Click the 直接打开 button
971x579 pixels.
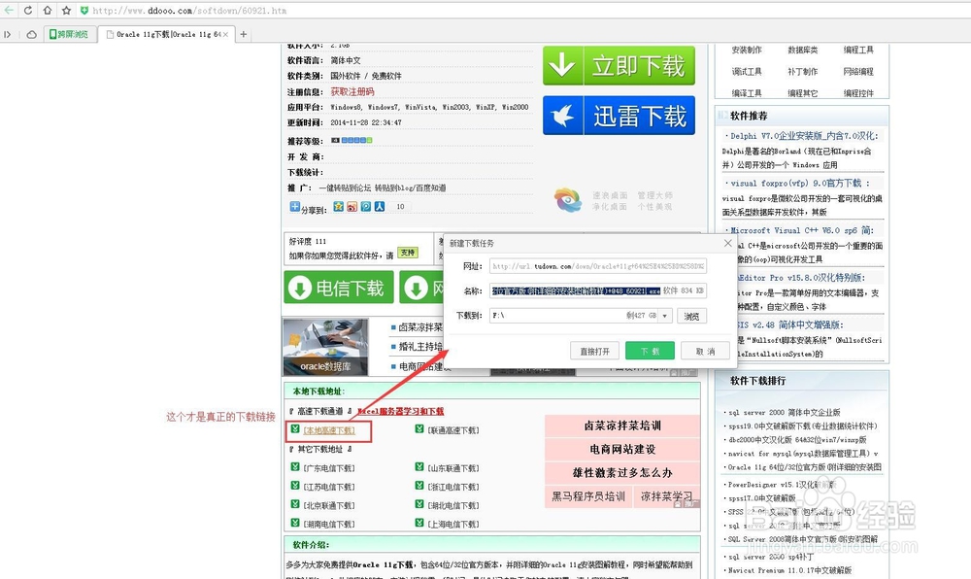pyautogui.click(x=594, y=351)
